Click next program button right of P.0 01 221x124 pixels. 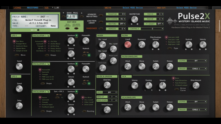(x=81, y=17)
